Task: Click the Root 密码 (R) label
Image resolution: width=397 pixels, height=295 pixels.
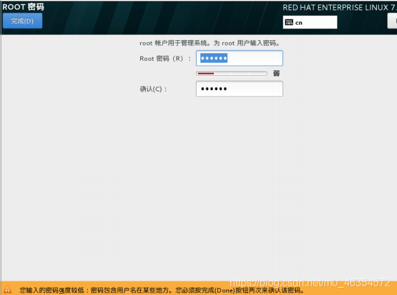Action: (165, 59)
